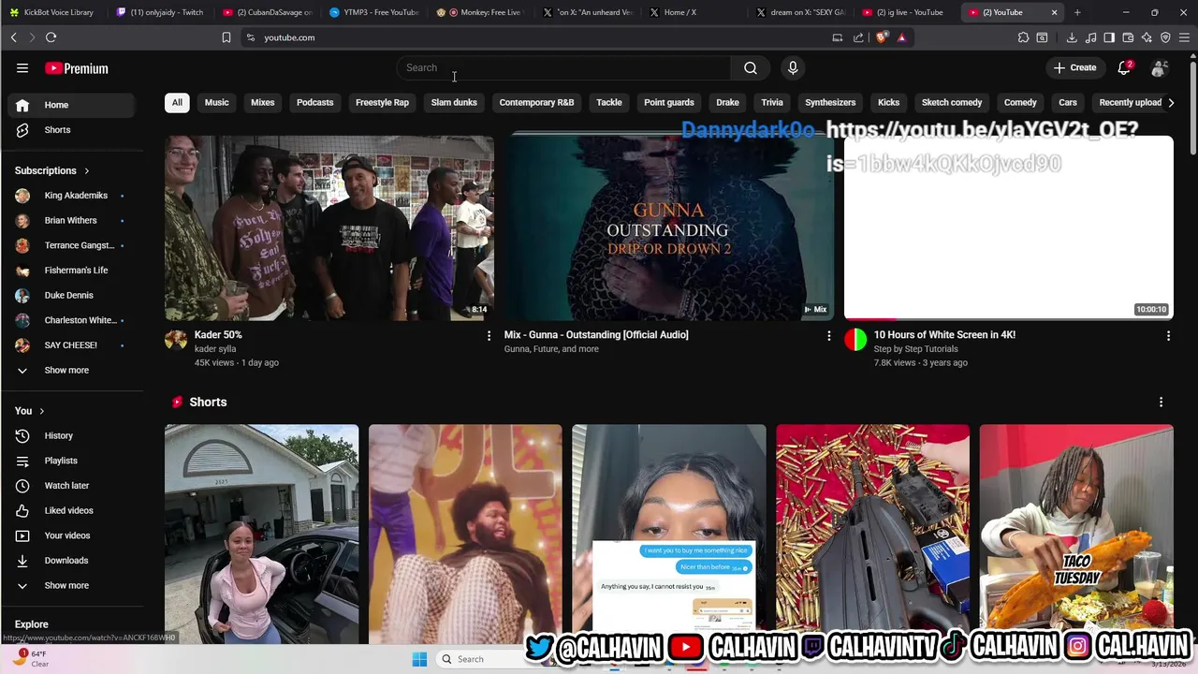Select the Music filter chip

[216, 102]
